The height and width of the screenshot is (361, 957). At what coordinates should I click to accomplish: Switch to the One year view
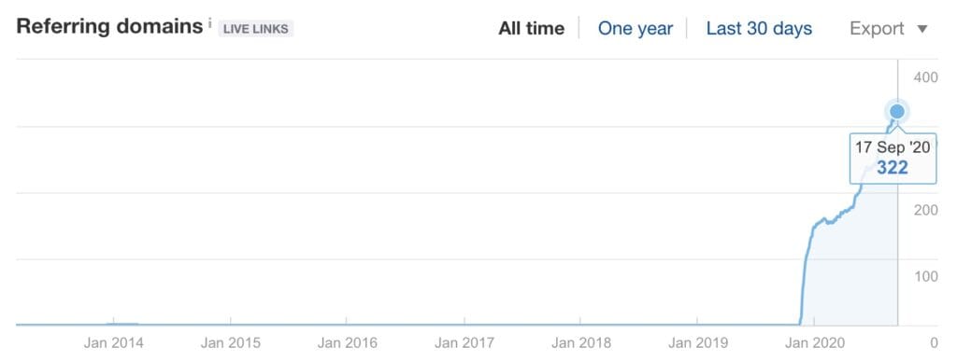coord(636,29)
